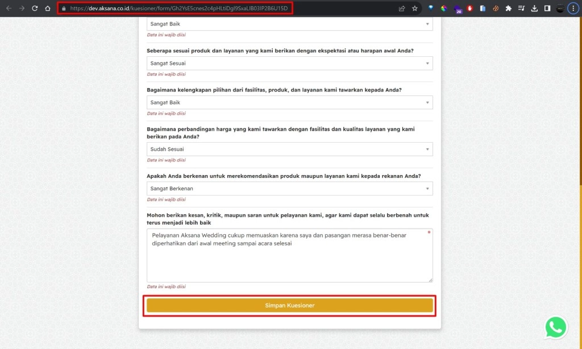The height and width of the screenshot is (349, 582).
Task: Open the "Sangat Berkenan" recommendation dropdown
Action: pos(289,188)
